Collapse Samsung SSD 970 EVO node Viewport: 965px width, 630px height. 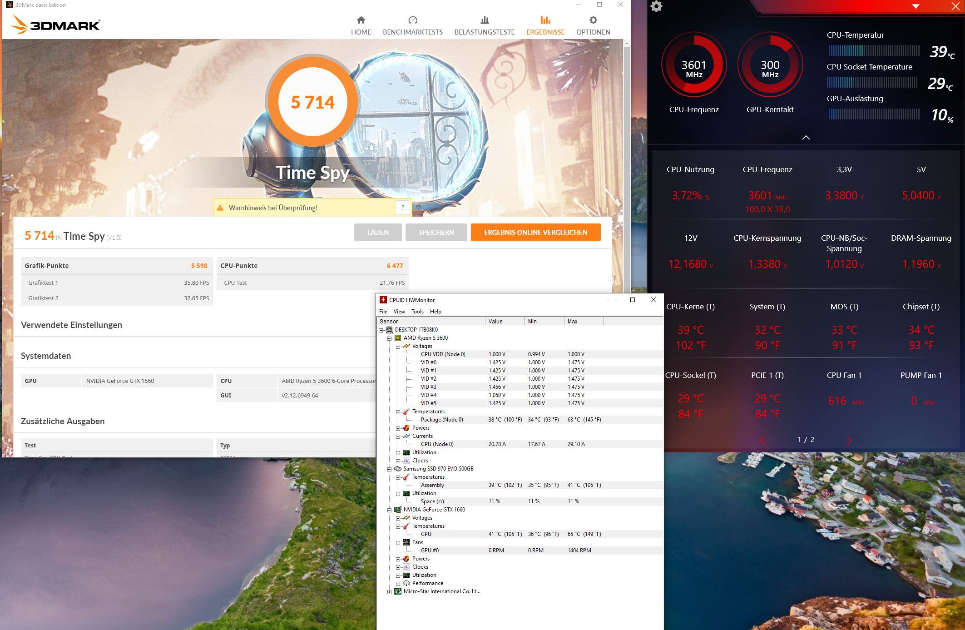click(389, 469)
